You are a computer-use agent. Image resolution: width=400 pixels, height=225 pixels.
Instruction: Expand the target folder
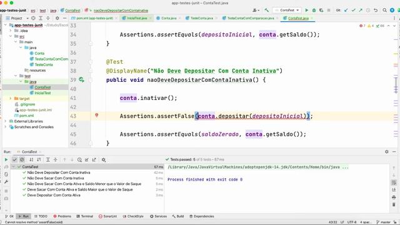coord(11,99)
